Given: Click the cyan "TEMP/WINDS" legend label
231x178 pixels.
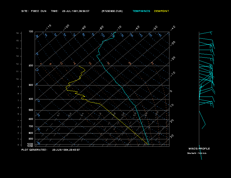Looking at the screenshot, I should click(x=141, y=11).
